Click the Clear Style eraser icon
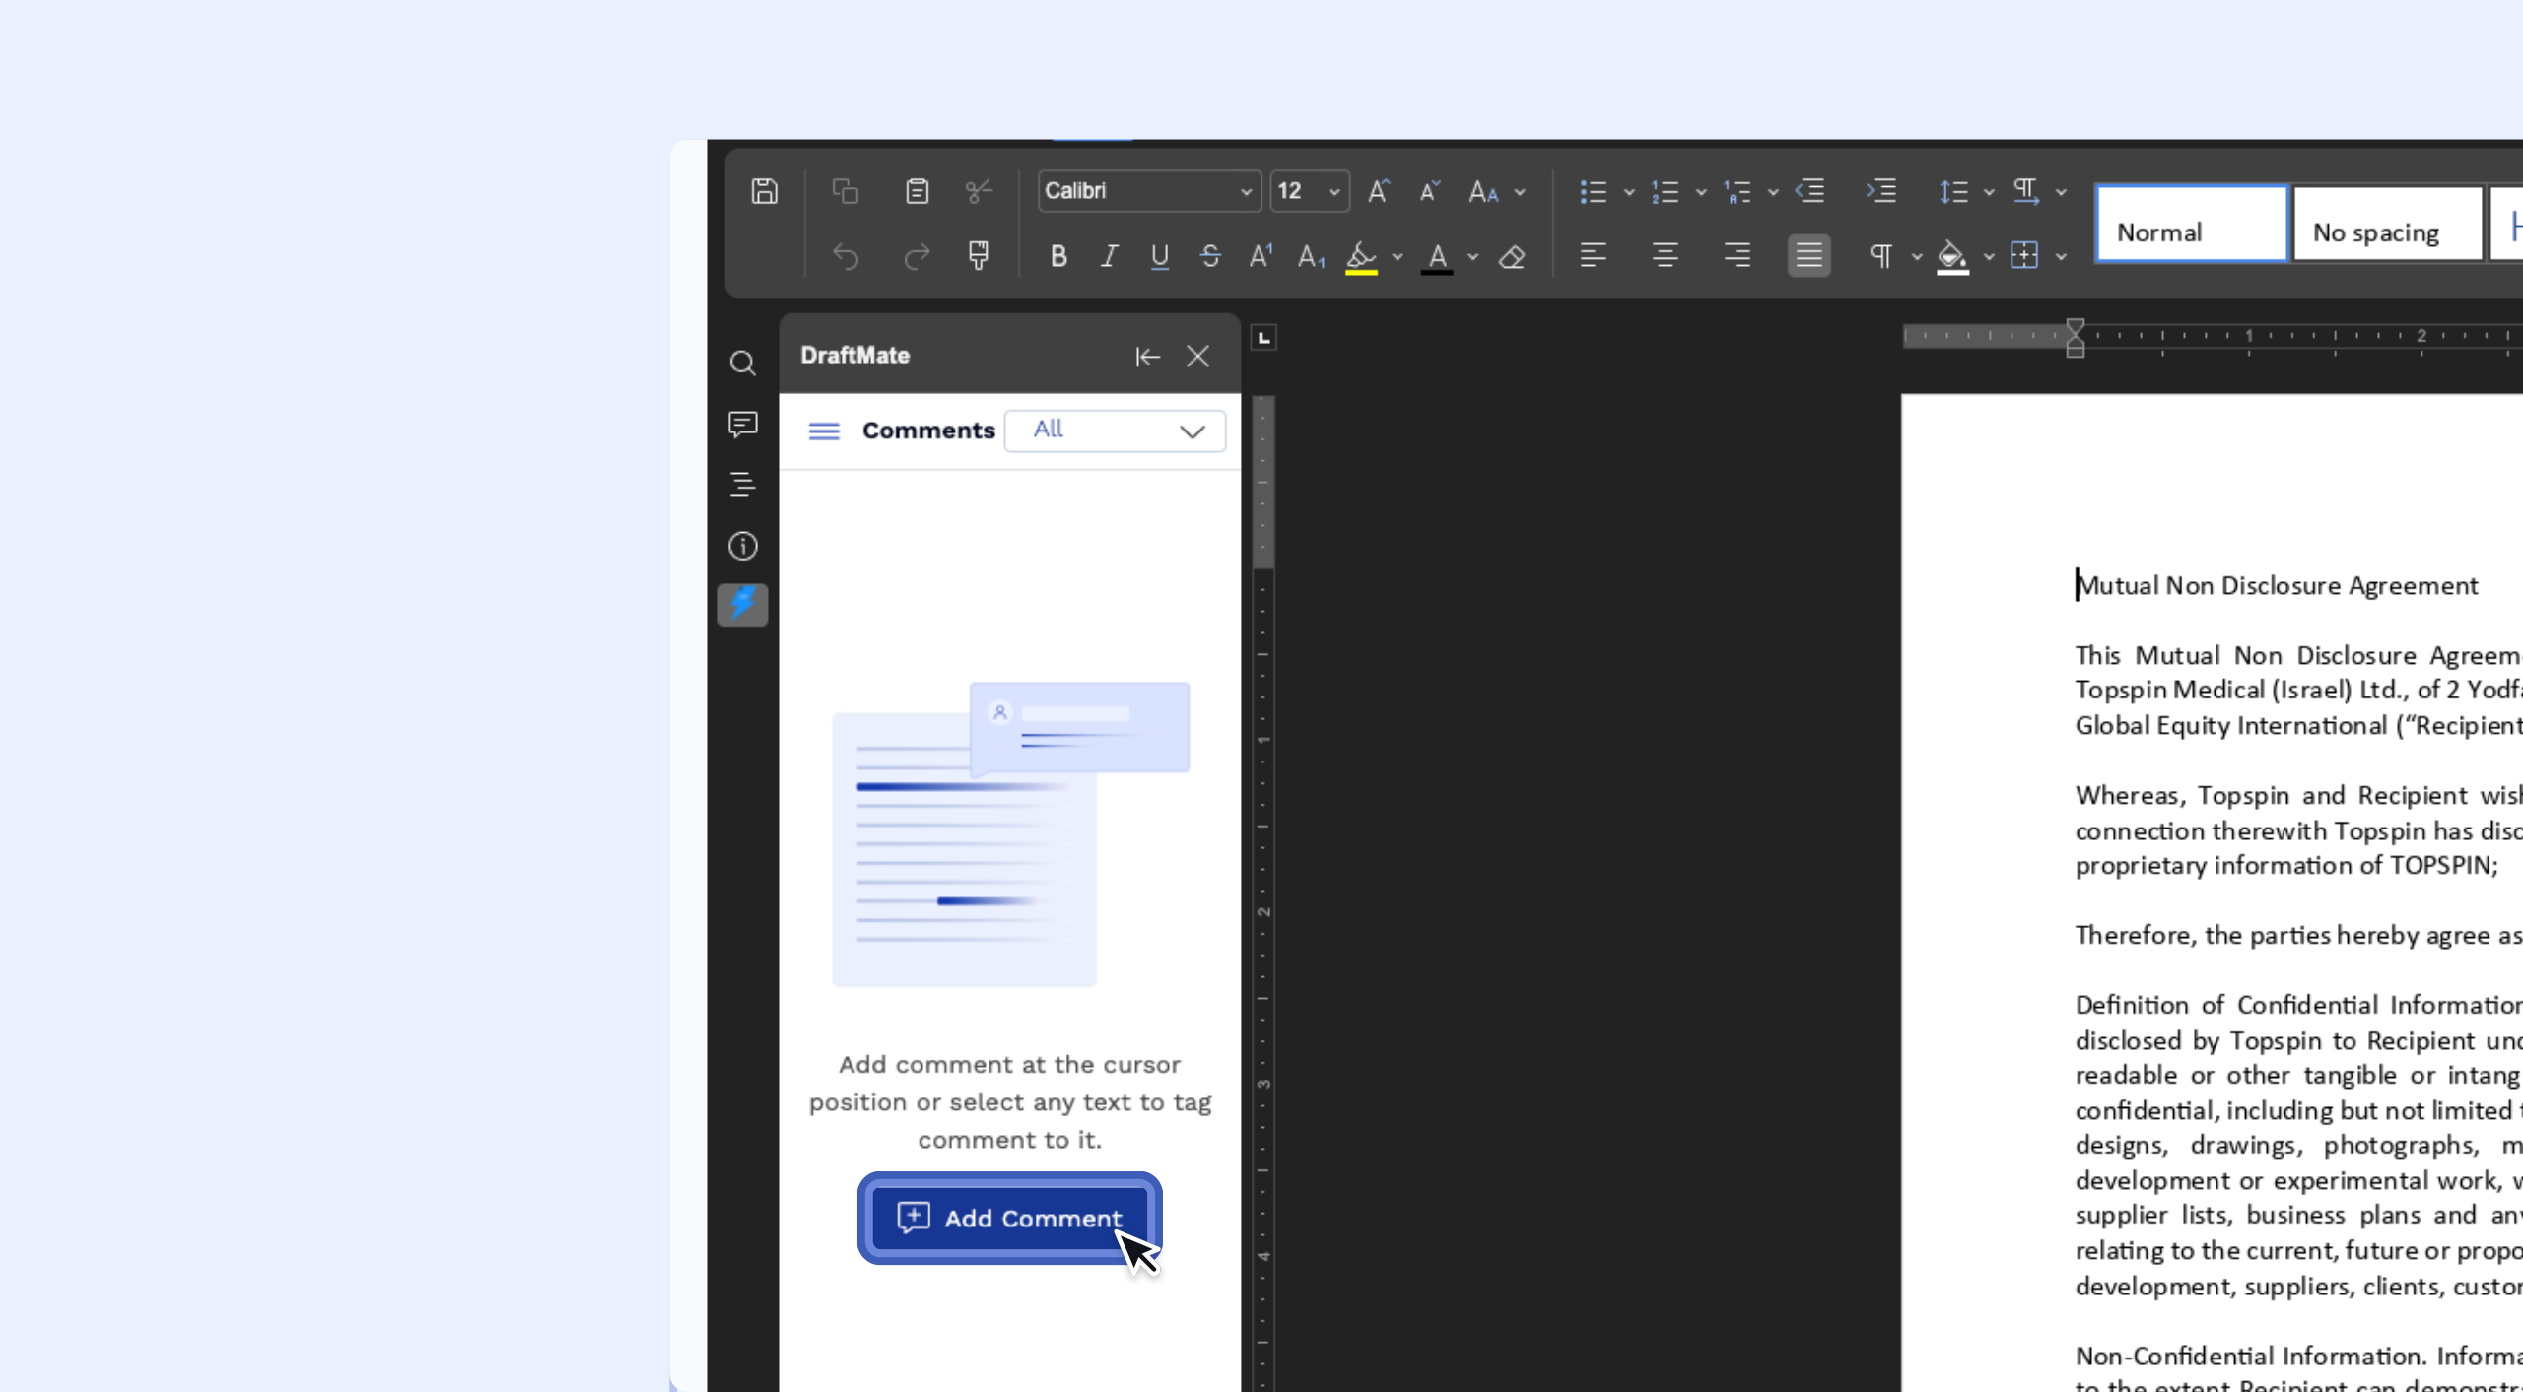The height and width of the screenshot is (1392, 2523). click(1512, 257)
